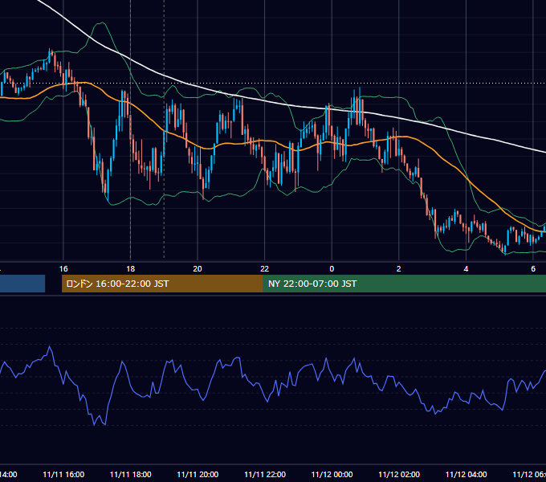Image resolution: width=546 pixels, height=482 pixels.
Task: Select the blue session band before ロンドン
Action: 22,284
